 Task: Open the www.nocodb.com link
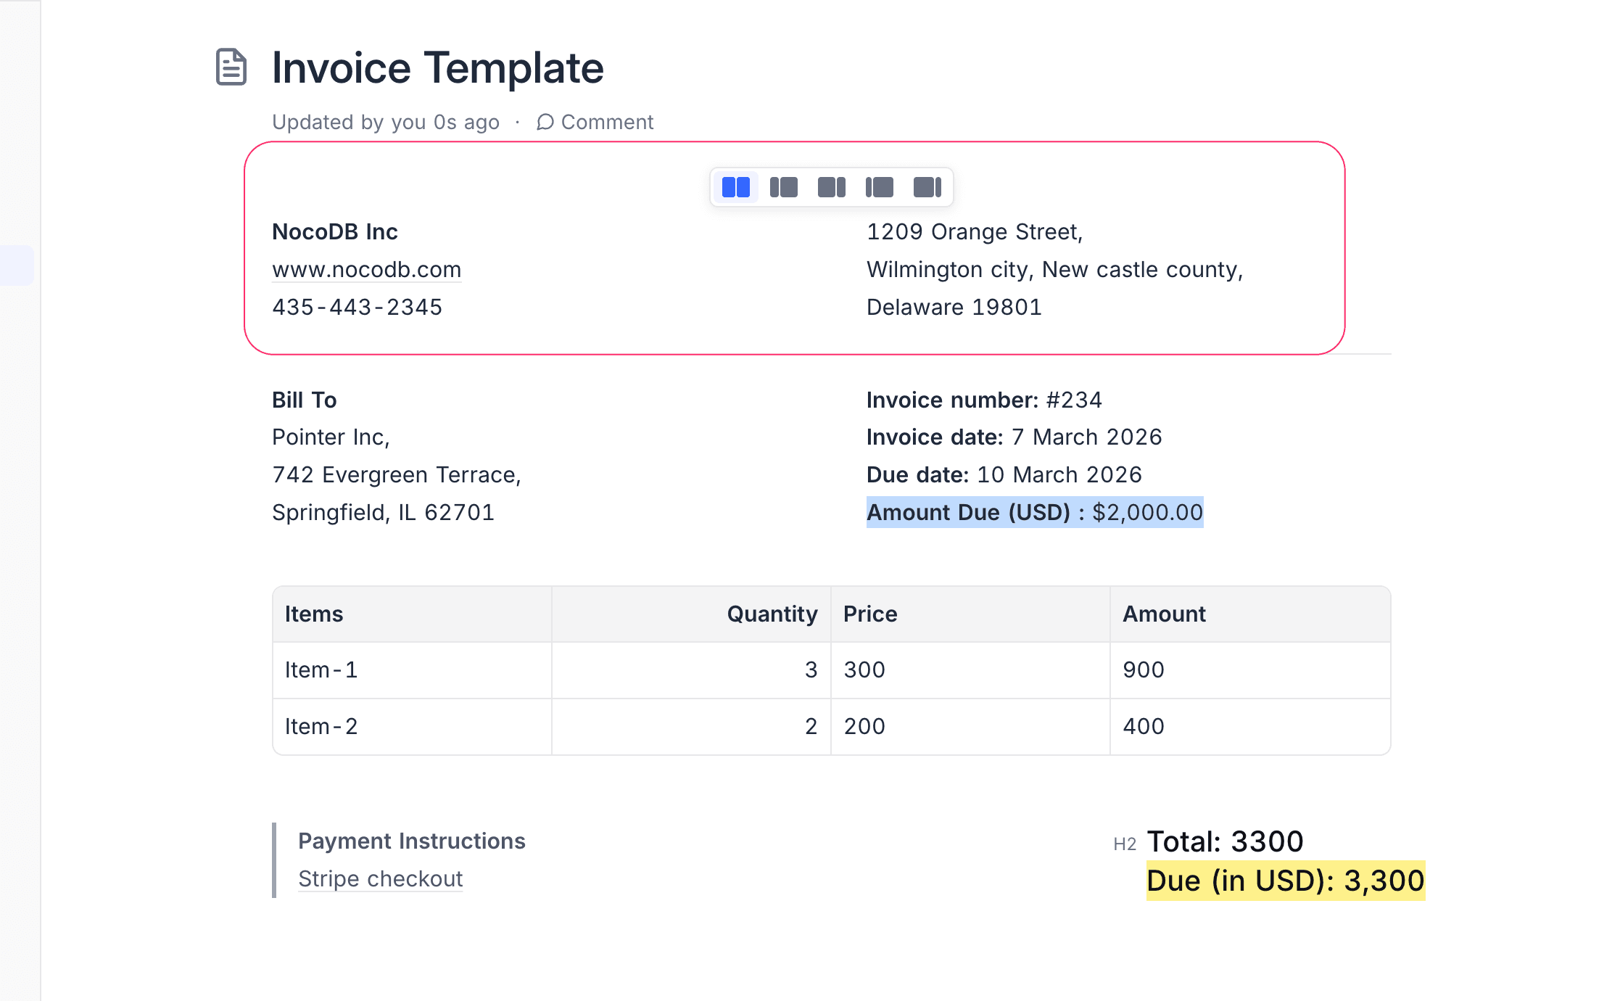pos(366,269)
